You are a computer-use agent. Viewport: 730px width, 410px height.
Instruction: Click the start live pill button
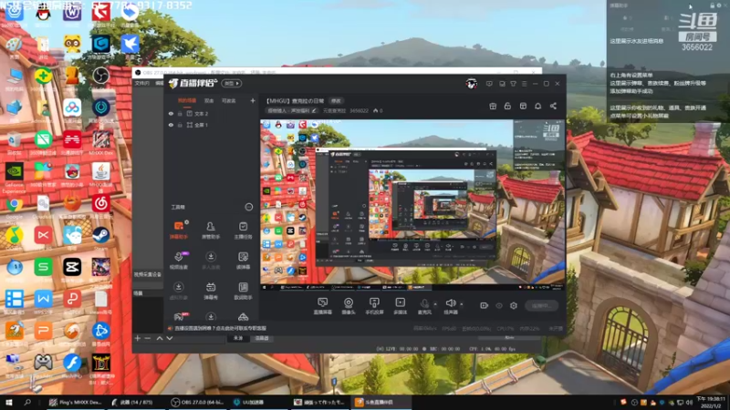click(541, 305)
